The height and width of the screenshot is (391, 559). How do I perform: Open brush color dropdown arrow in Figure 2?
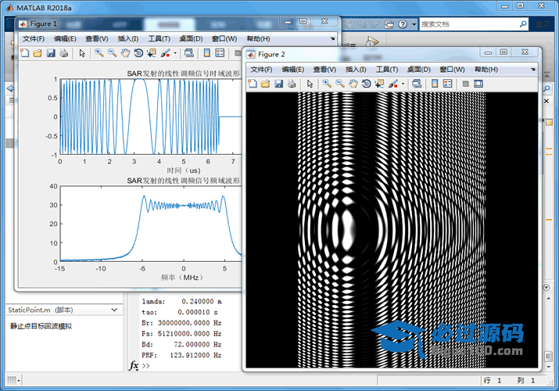point(403,84)
